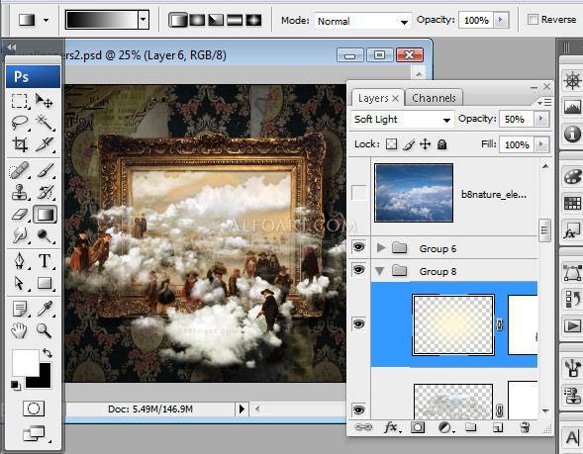Select the Notes tool
This screenshot has width=583, height=454.
click(x=20, y=309)
